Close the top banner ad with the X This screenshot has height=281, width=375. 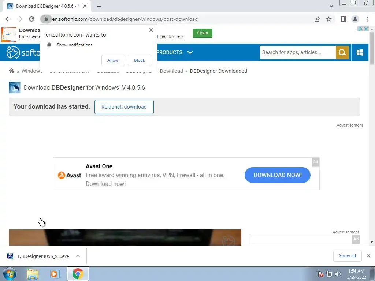(x=366, y=29)
